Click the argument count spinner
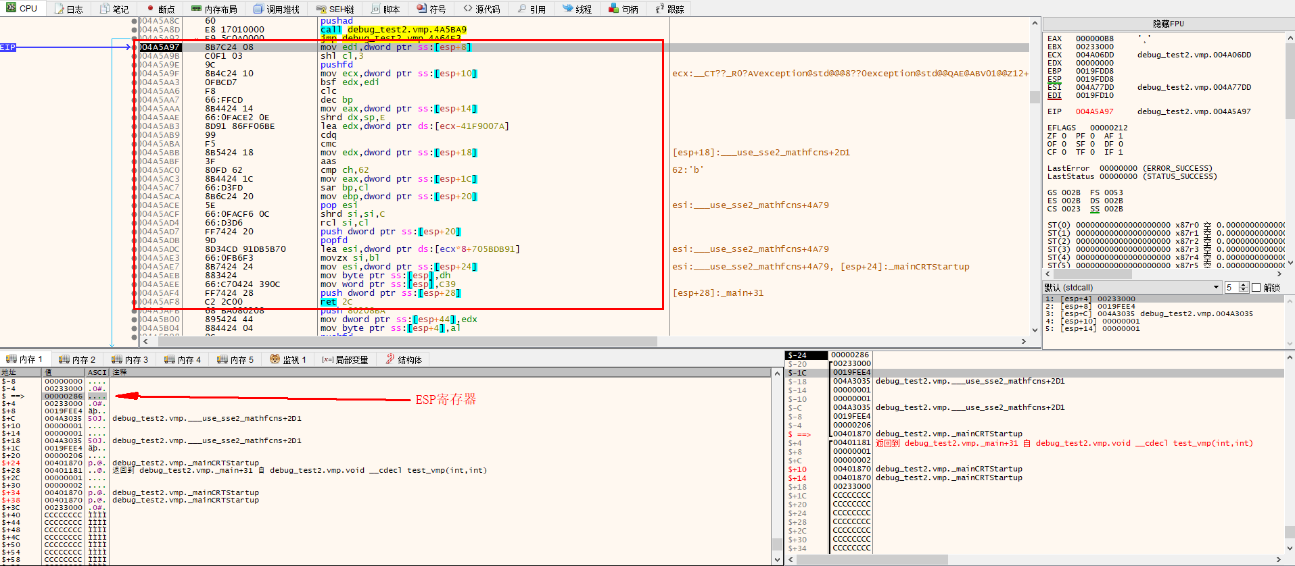 click(x=1244, y=288)
